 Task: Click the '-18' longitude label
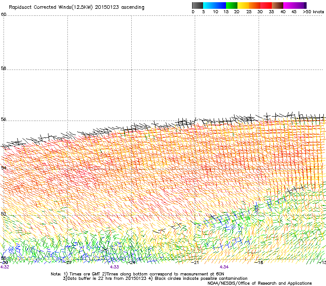259,263
